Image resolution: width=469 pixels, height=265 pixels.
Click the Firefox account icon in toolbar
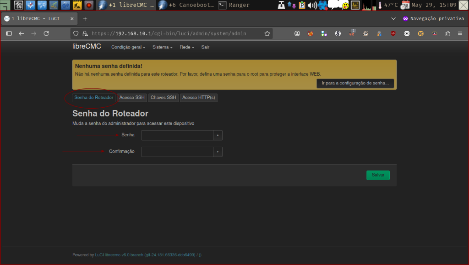[x=297, y=33]
